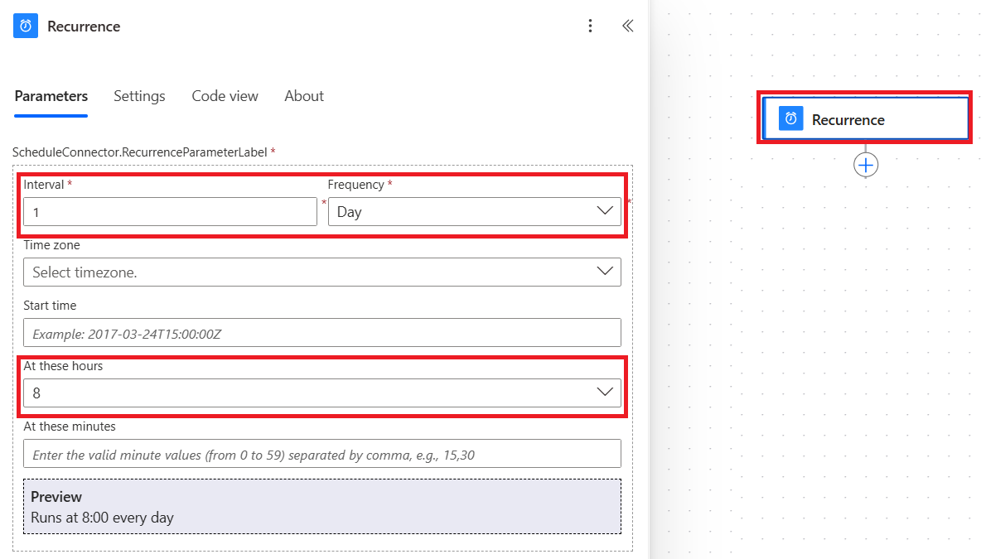981x559 pixels.
Task: Click the Recurrence timer icon in panel header
Action: 25,26
